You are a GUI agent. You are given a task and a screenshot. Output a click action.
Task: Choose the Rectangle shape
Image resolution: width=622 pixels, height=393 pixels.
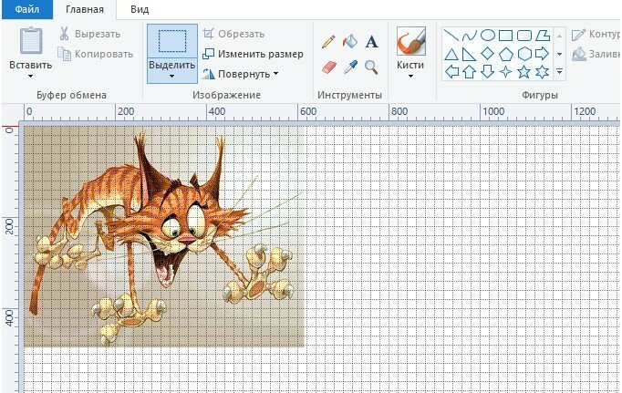[x=505, y=36]
